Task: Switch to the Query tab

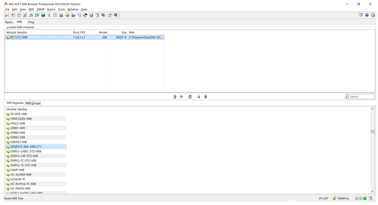Action: 9,22
